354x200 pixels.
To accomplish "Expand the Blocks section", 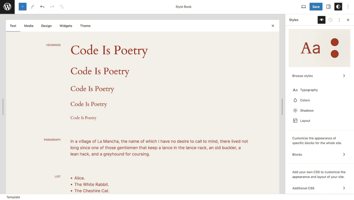I will [319, 154].
